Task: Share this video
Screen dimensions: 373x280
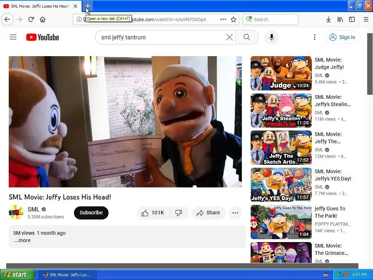Action: [x=208, y=213]
